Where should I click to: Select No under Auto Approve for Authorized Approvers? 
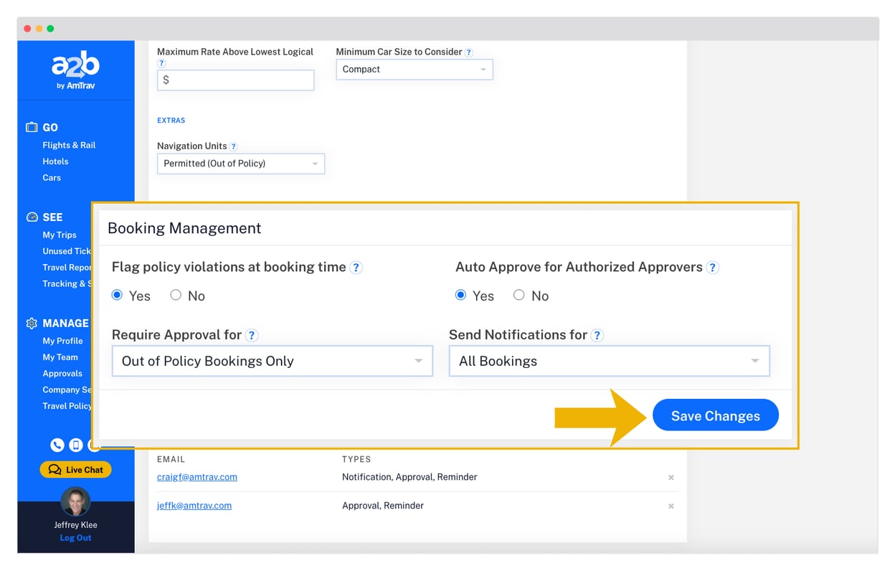coord(519,295)
